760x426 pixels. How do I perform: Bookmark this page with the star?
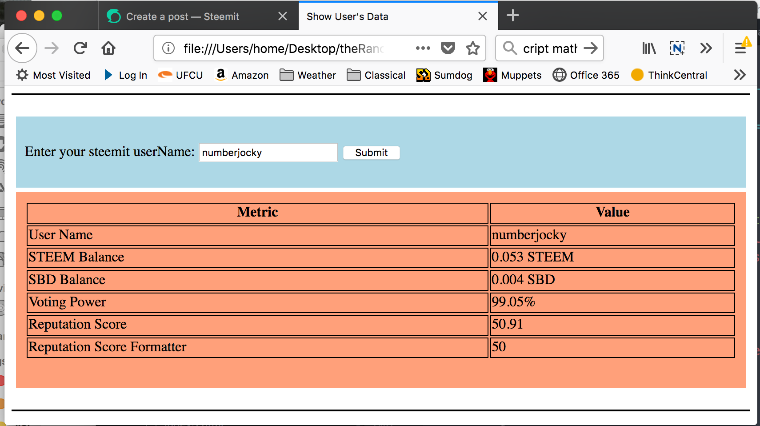tap(473, 48)
